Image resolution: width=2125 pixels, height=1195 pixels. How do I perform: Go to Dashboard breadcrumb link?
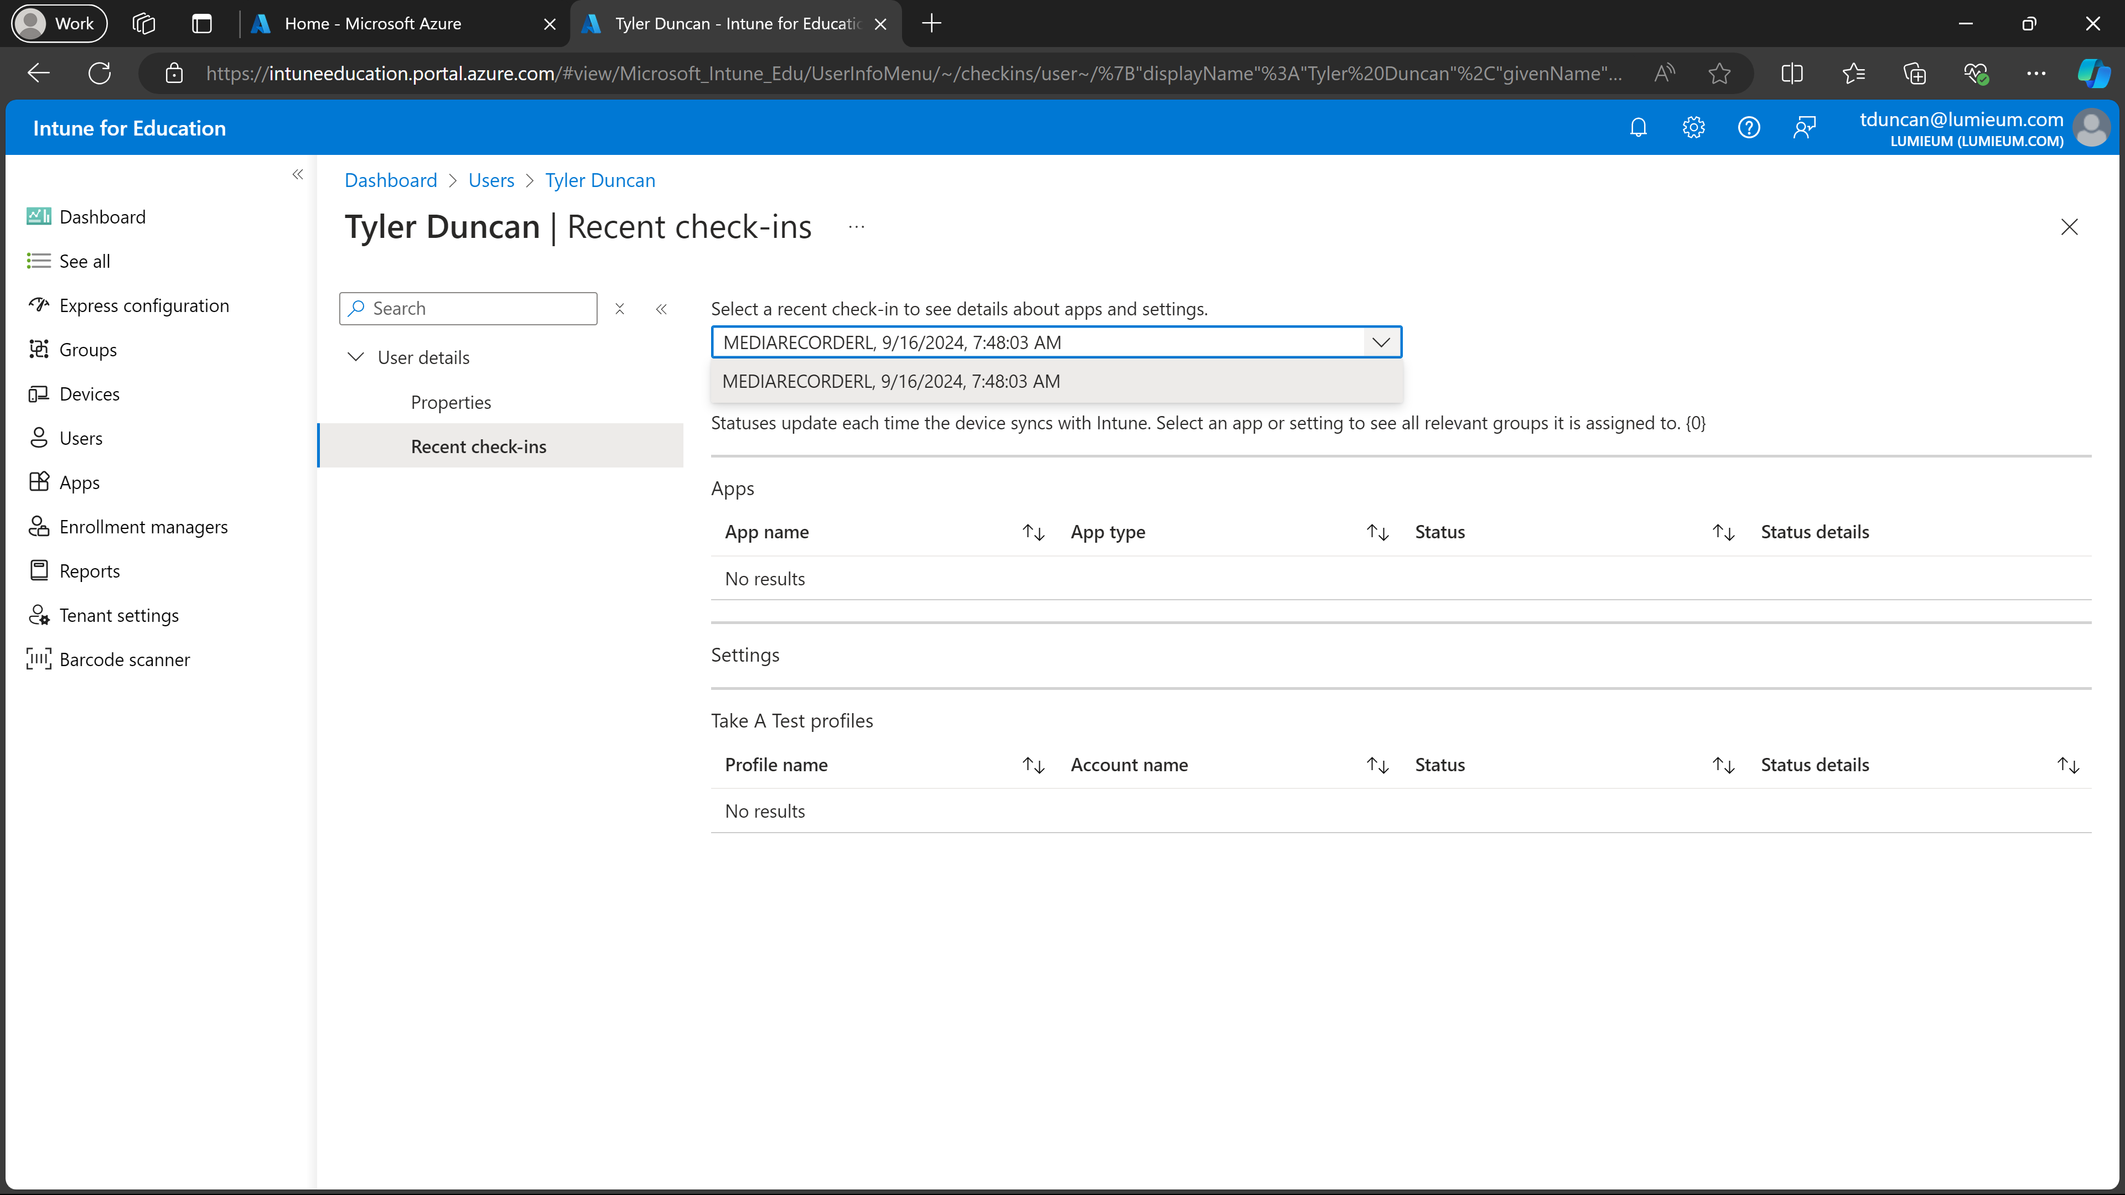tap(391, 180)
